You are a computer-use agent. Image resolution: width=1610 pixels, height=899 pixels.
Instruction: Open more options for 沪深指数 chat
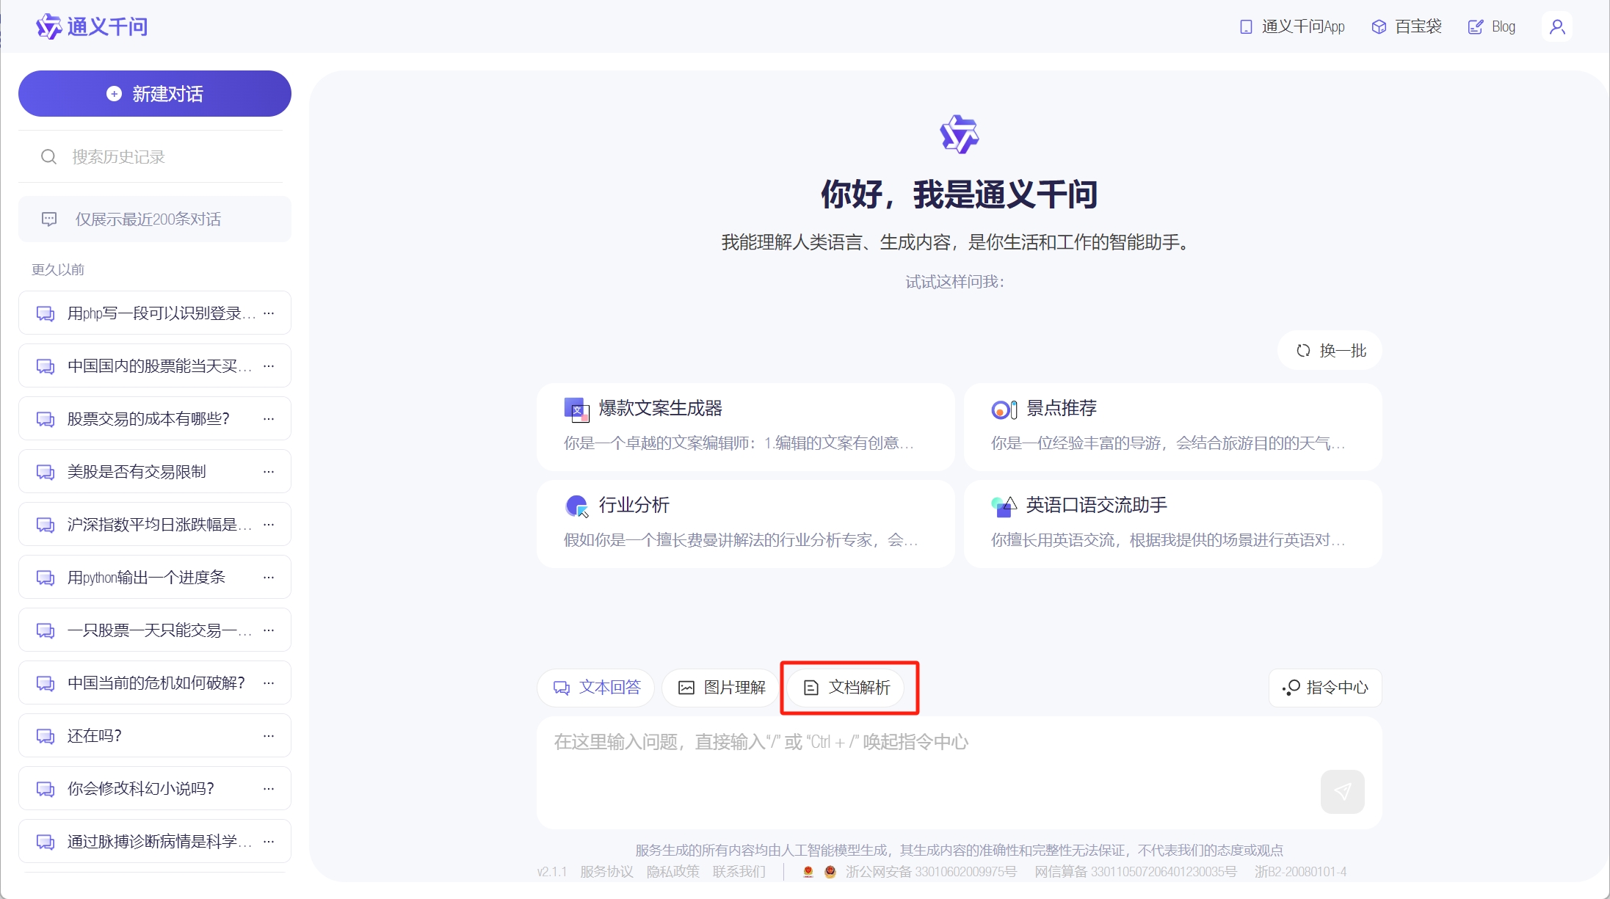(x=269, y=525)
